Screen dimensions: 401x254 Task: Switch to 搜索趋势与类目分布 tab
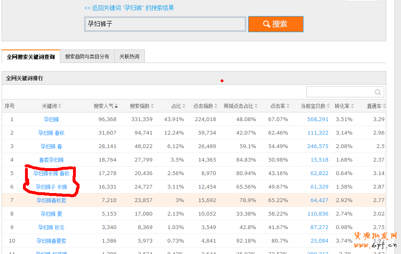[x=87, y=56]
